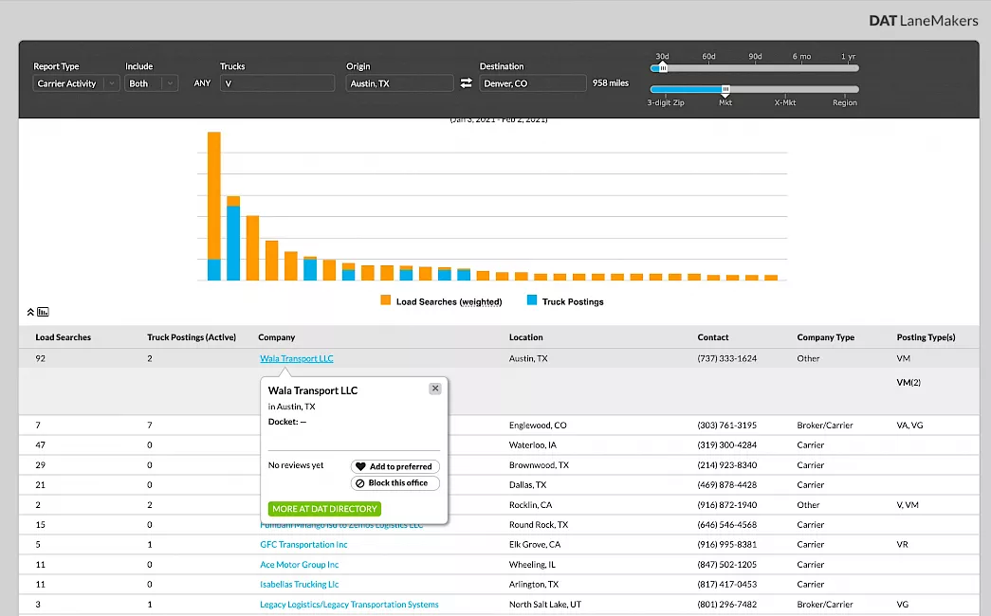Click the Load Searches (weighted) legend label
The width and height of the screenshot is (991, 616).
coord(449,302)
